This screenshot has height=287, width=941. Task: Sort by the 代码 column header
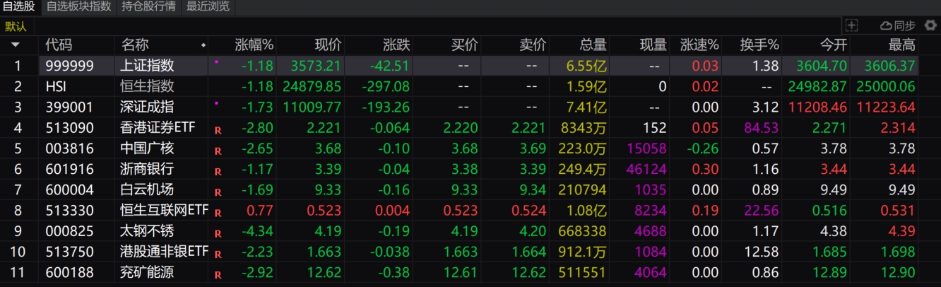59,45
